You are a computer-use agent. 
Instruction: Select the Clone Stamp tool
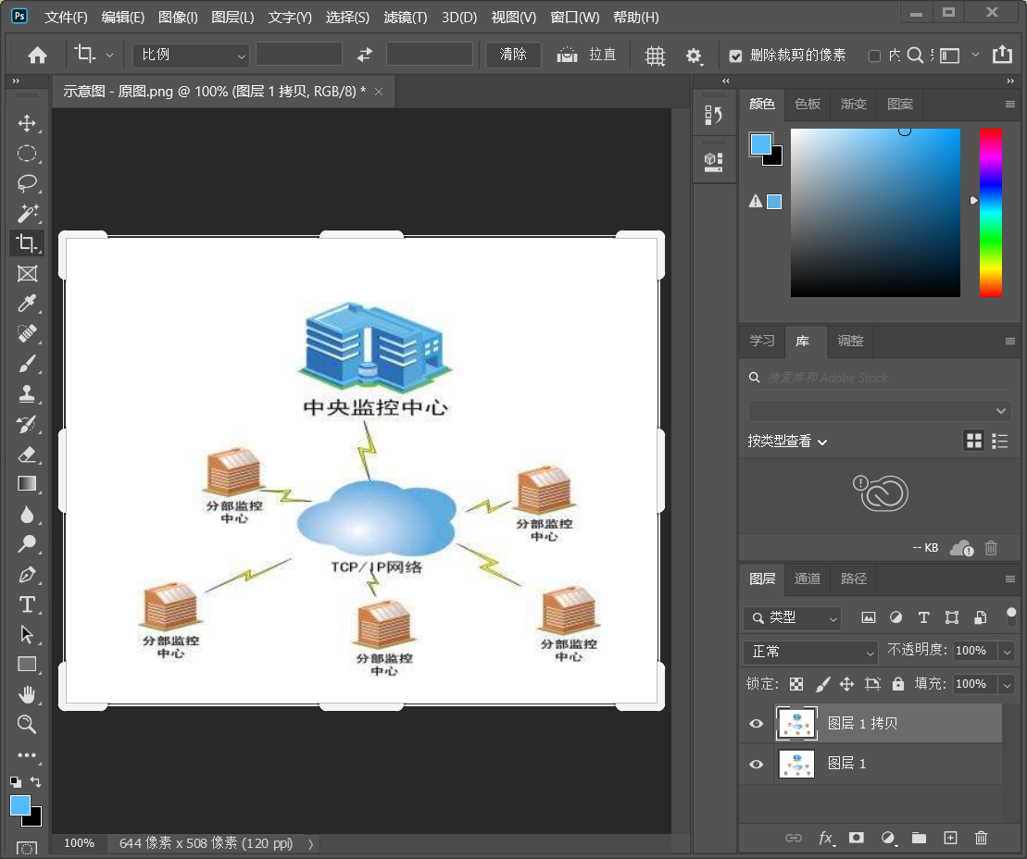click(x=27, y=393)
